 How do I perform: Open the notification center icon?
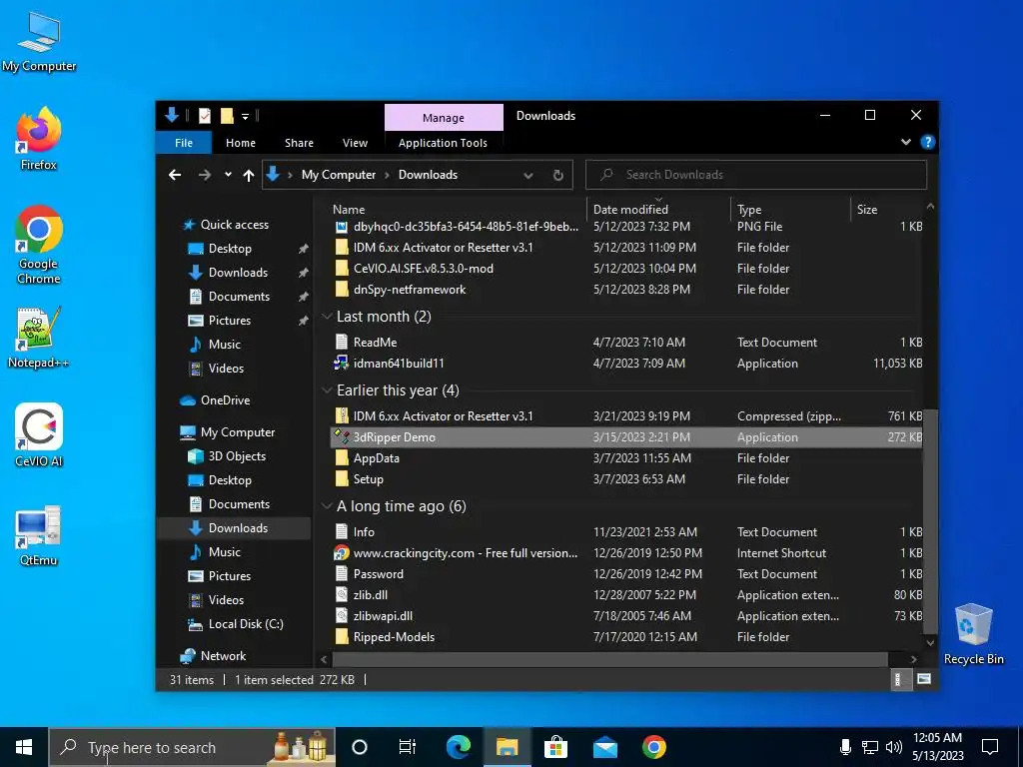[990, 747]
